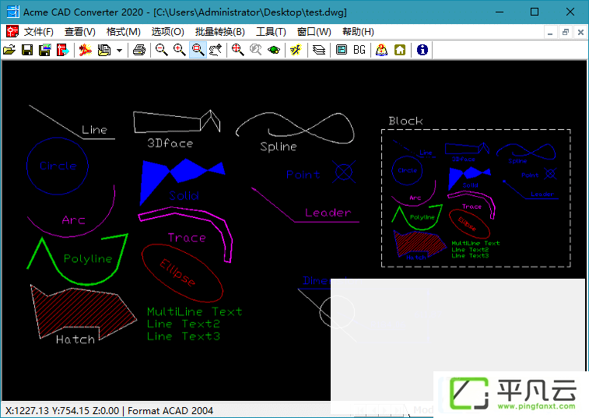Click the blue About info icon

pyautogui.click(x=422, y=50)
